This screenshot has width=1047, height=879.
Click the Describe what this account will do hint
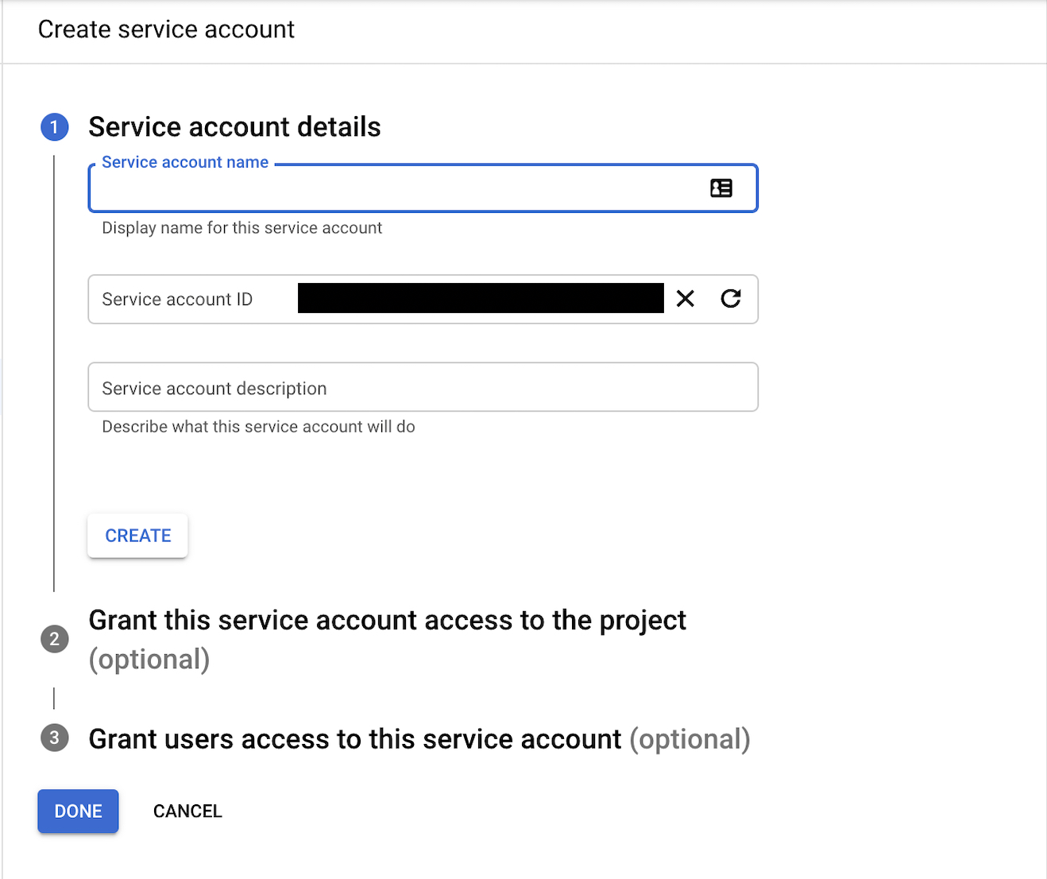click(x=258, y=427)
